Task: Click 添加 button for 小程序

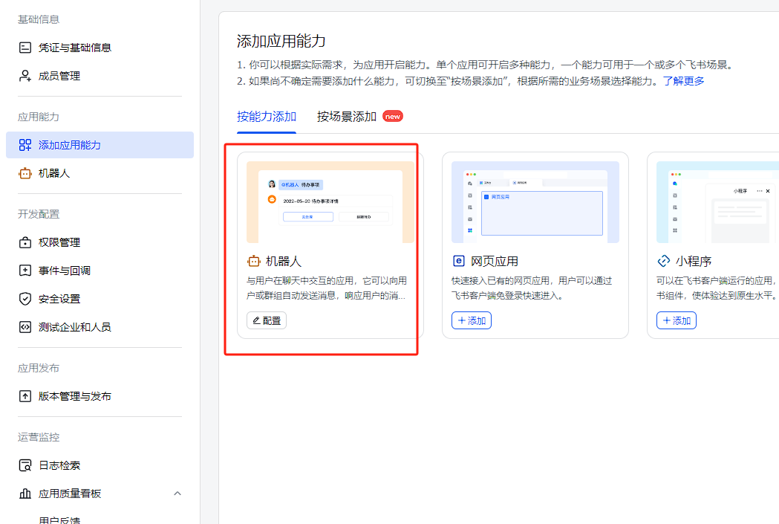Action: (x=677, y=320)
